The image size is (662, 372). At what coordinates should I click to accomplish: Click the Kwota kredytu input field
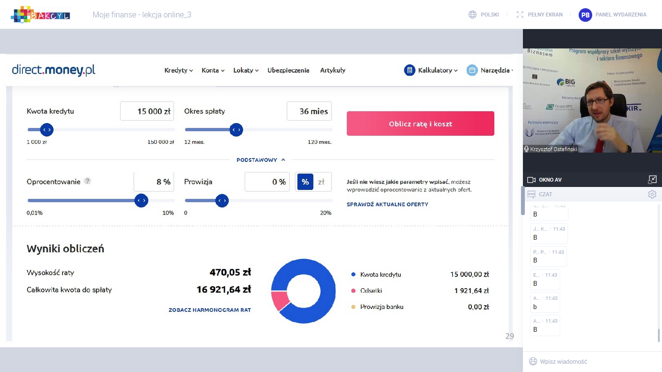[x=147, y=111]
